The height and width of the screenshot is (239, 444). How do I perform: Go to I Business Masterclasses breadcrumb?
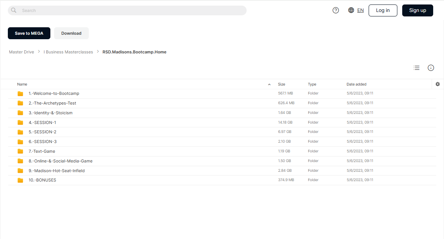tap(68, 52)
